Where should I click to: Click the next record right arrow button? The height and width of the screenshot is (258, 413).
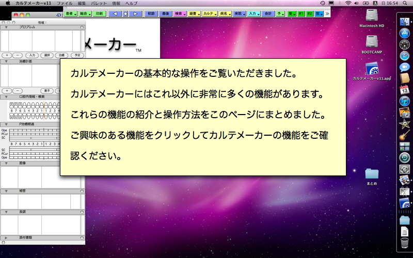click(x=135, y=13)
